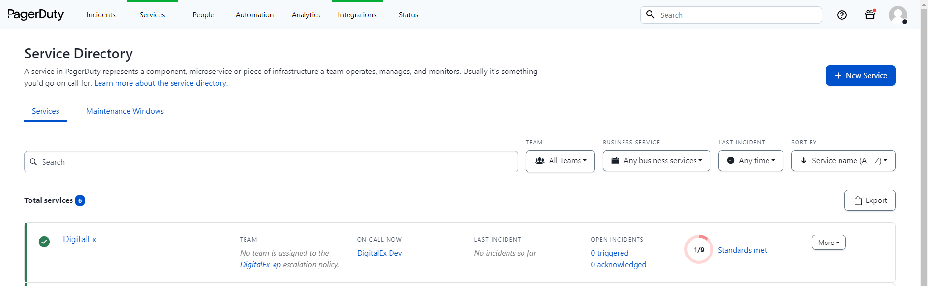Click the New Service button
The image size is (928, 286).
click(x=860, y=75)
